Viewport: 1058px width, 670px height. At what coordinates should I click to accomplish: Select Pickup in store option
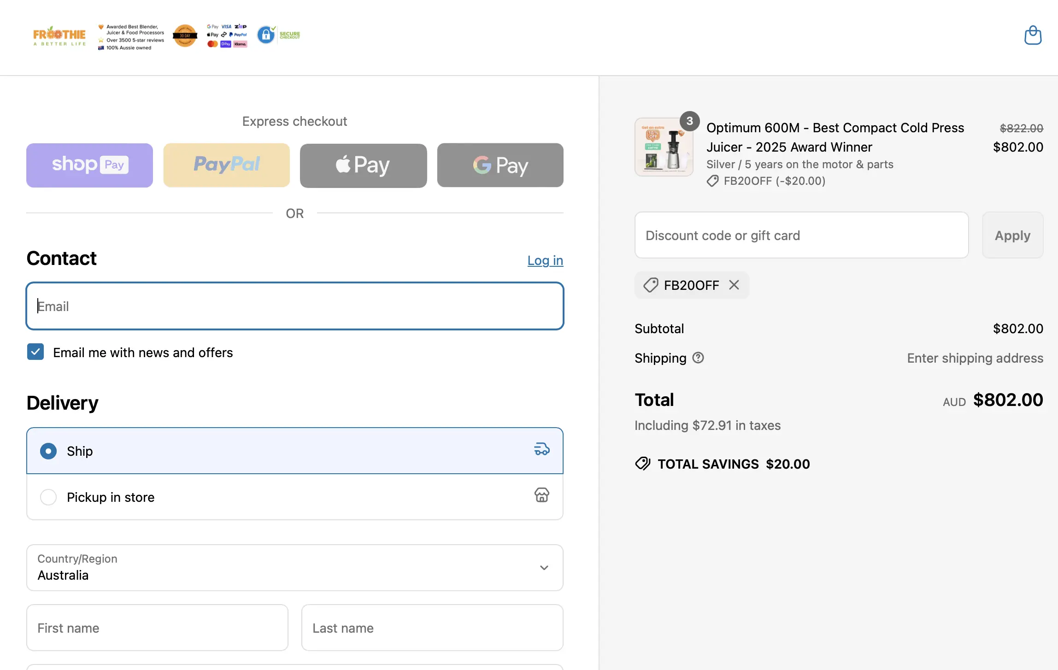(295, 497)
